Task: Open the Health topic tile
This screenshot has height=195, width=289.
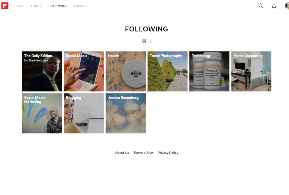Action: point(126,71)
